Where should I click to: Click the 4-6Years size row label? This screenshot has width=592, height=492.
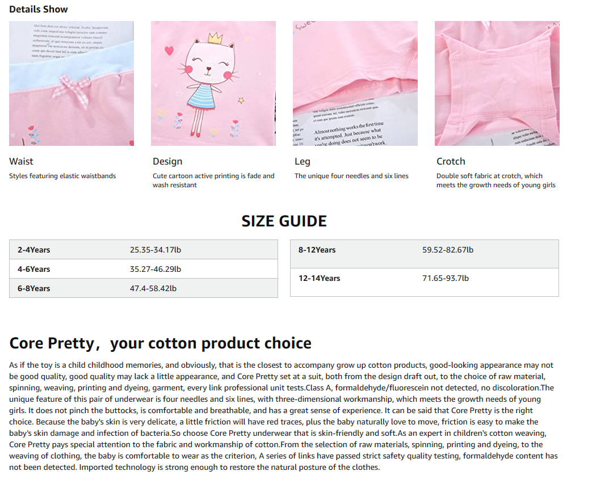[34, 269]
